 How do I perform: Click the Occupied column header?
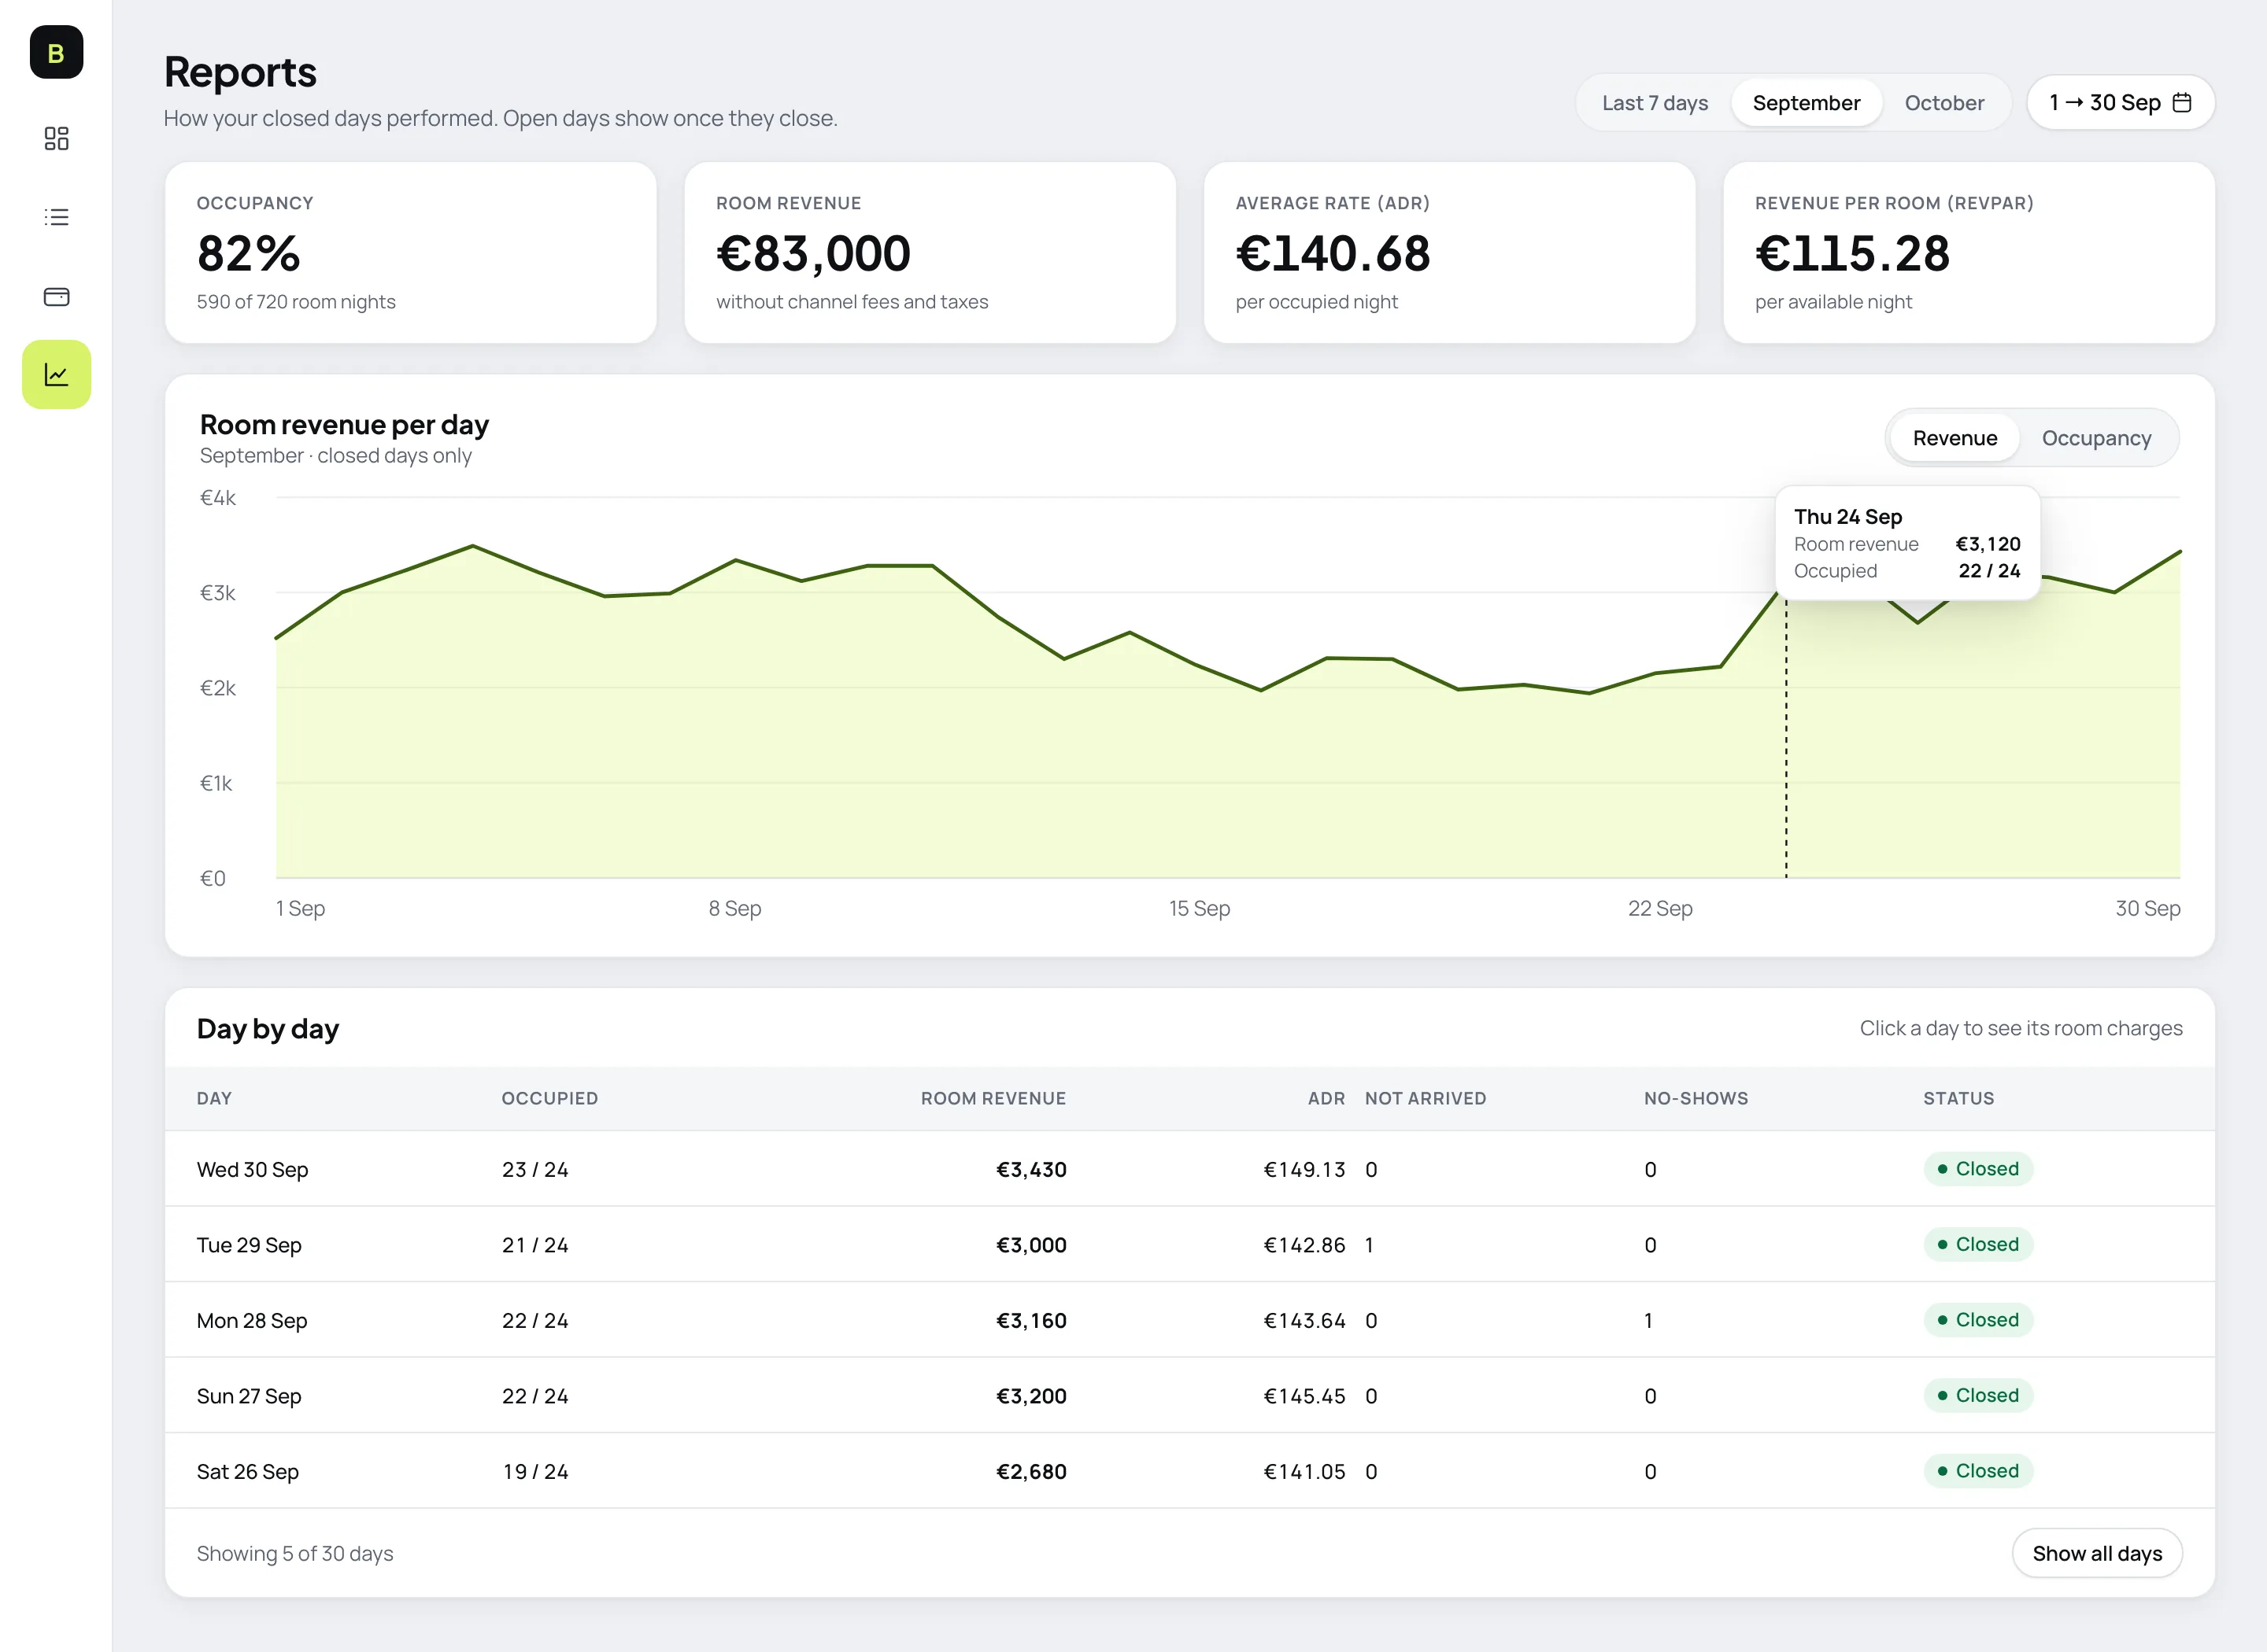click(x=549, y=1098)
